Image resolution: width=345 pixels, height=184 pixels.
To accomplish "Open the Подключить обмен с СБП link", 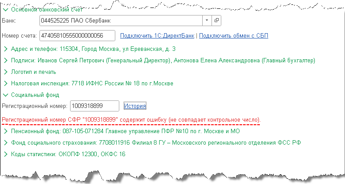I will [x=233, y=35].
